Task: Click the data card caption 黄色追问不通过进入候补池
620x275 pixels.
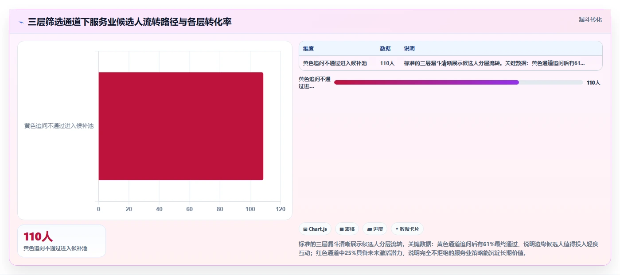Action: (55, 248)
